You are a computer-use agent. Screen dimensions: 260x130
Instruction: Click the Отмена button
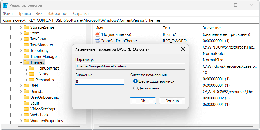point(172,101)
